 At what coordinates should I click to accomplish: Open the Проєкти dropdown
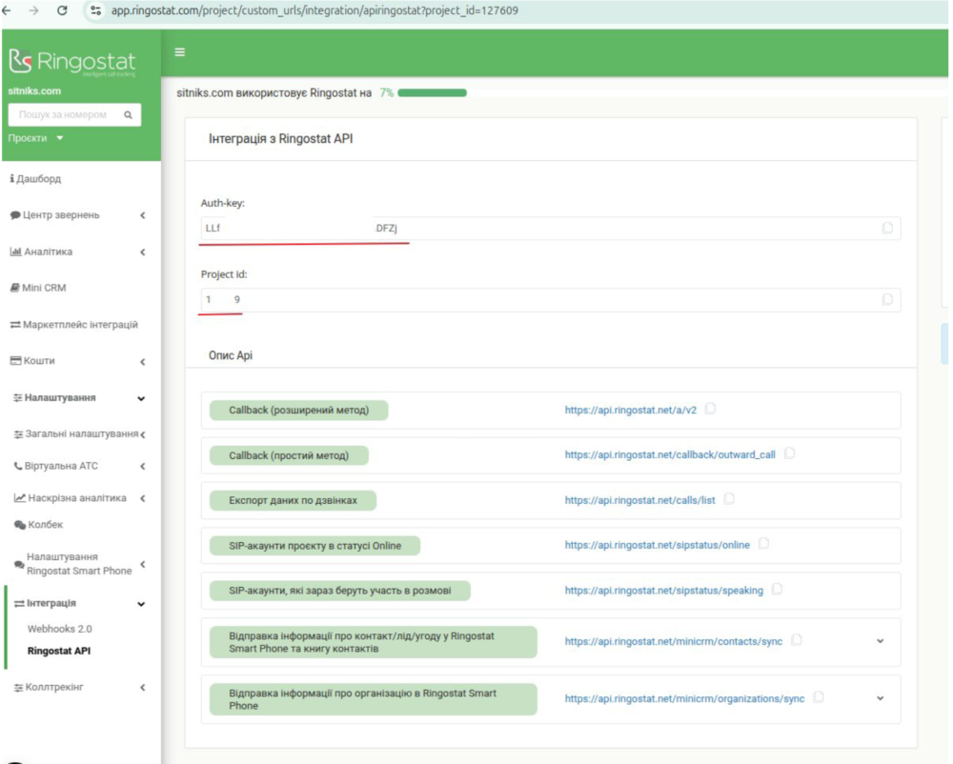(36, 138)
